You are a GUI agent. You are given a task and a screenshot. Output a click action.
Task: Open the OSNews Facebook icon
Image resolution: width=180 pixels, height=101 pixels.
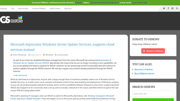tap(168, 8)
